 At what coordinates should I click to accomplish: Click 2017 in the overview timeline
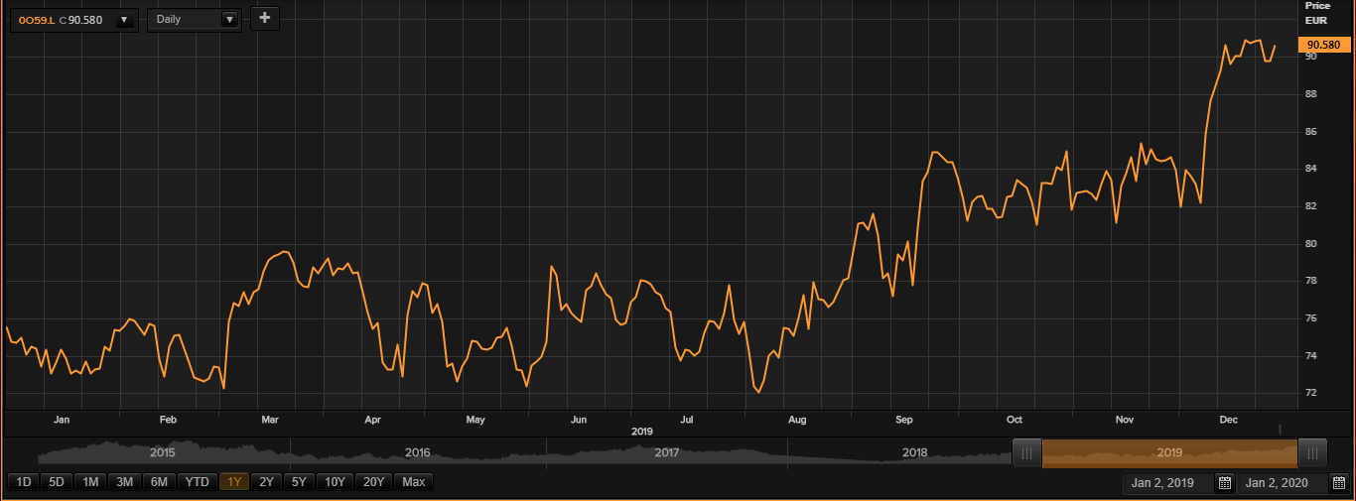(666, 452)
